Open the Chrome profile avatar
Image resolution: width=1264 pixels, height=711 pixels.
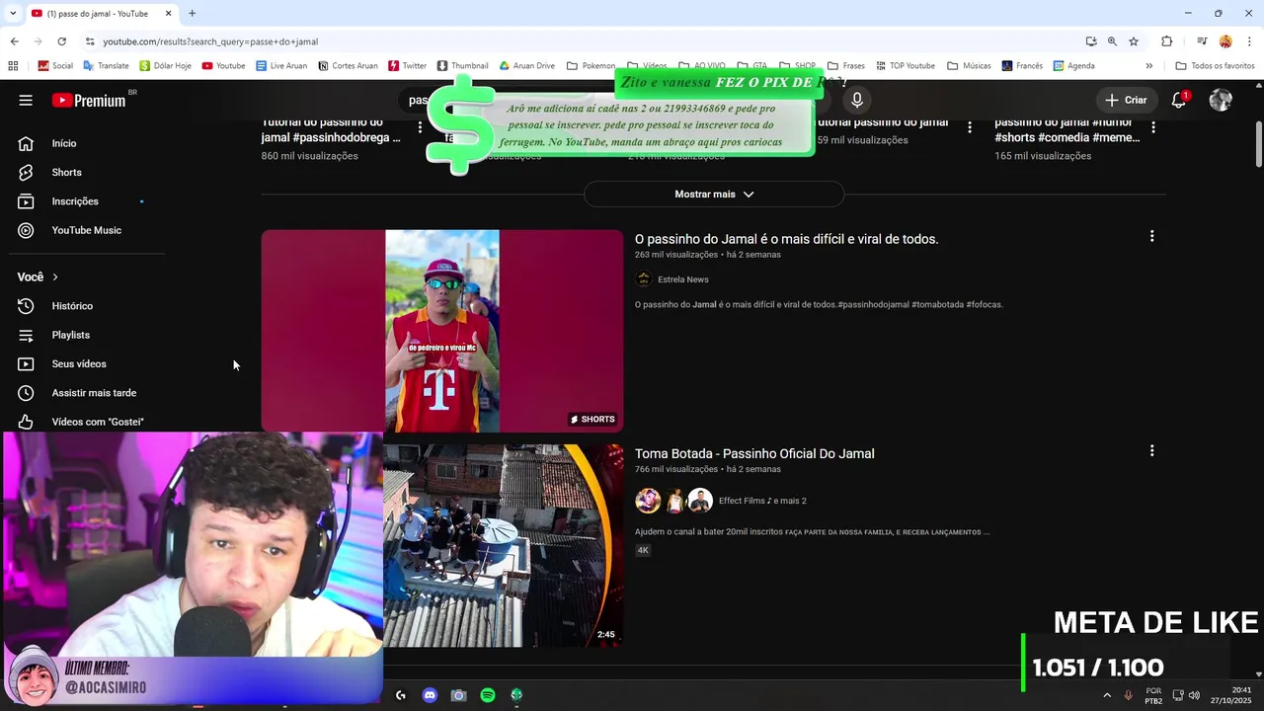tap(1225, 41)
